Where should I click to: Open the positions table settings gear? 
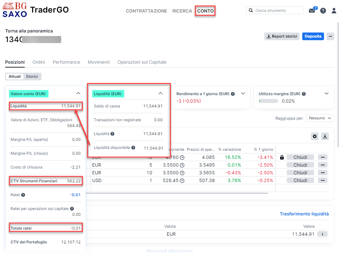click(x=315, y=136)
